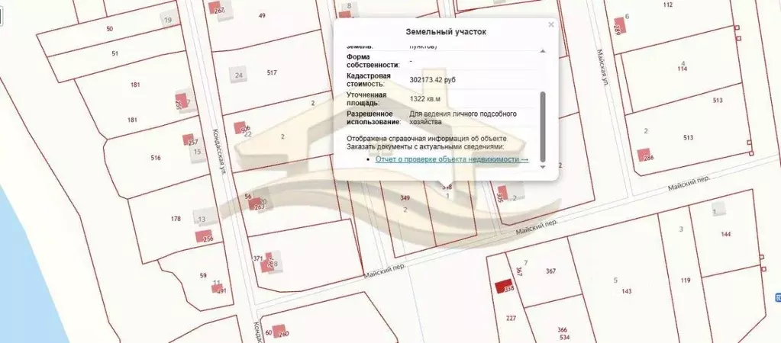Click the Для ведения личного подсобного хозяйства text
This screenshot has width=781, height=343.
click(463, 117)
